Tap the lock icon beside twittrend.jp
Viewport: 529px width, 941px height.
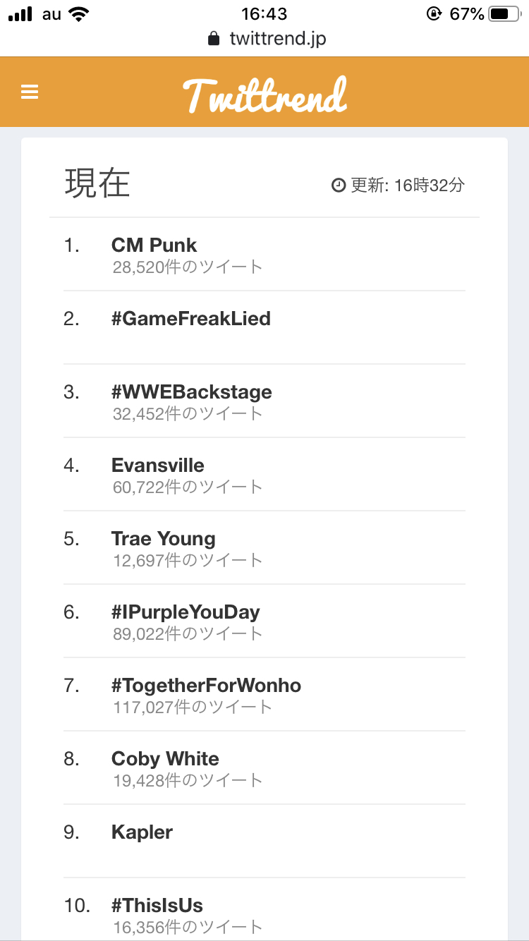[x=214, y=38]
